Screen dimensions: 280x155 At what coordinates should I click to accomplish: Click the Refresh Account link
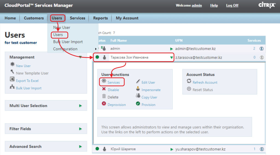[x=205, y=82]
